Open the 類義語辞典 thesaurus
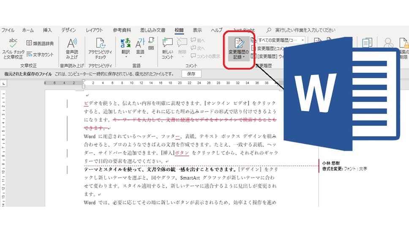 click(40, 43)
